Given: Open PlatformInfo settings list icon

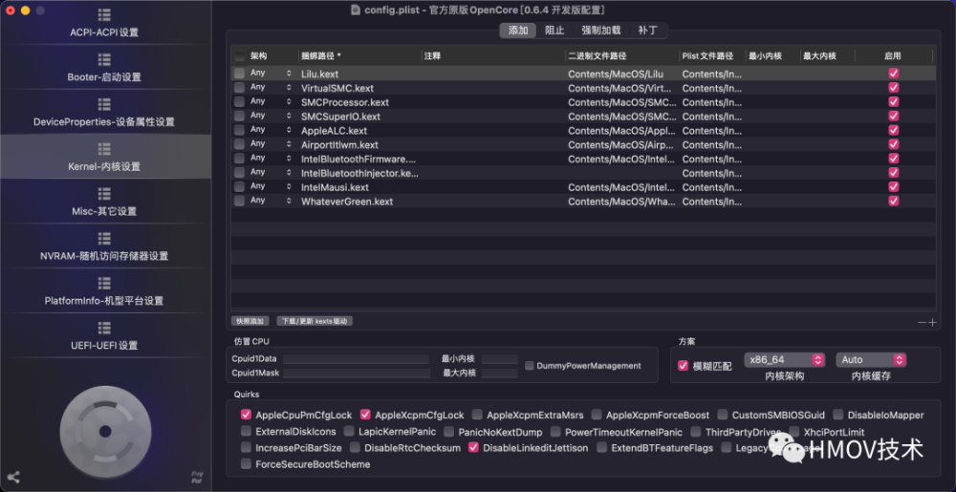Looking at the screenshot, I should (x=104, y=283).
